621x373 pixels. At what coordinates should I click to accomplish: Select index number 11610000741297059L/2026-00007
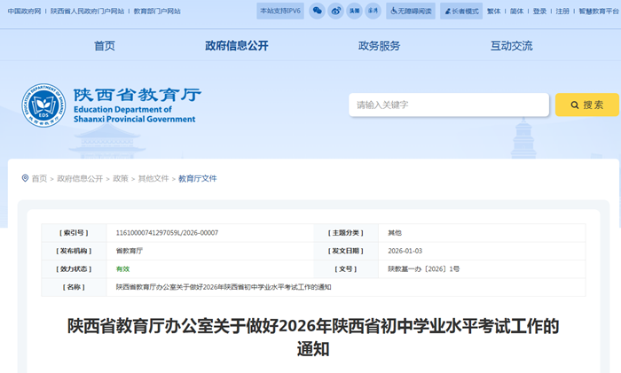pyautogui.click(x=167, y=233)
